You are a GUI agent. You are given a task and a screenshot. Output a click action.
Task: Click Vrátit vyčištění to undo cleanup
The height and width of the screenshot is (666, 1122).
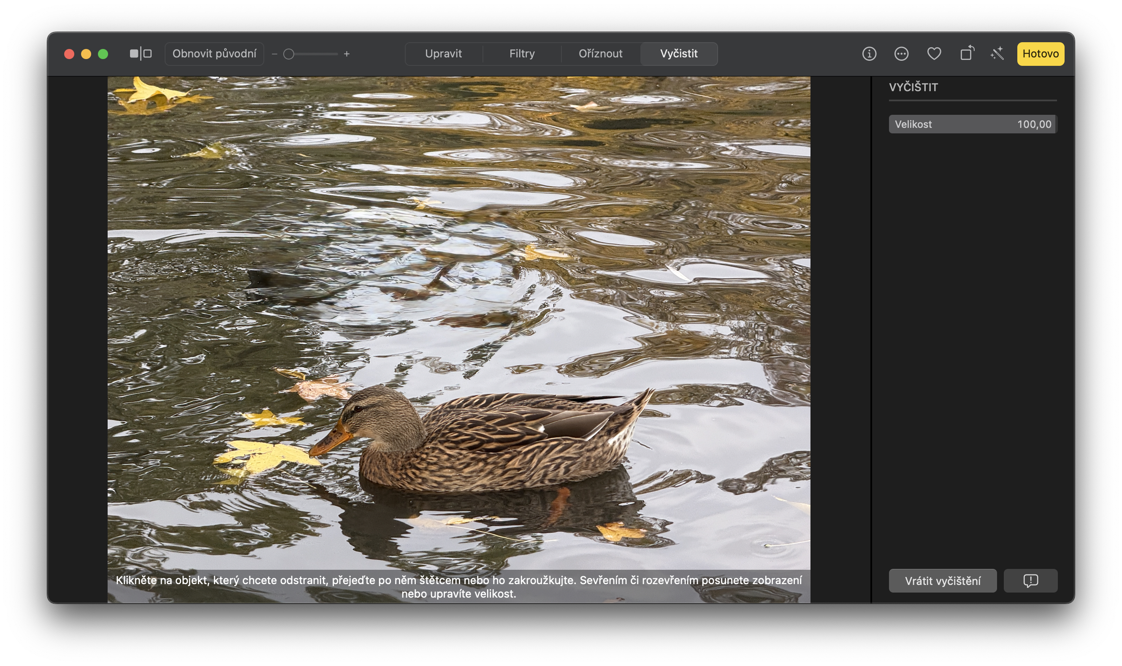pyautogui.click(x=943, y=580)
